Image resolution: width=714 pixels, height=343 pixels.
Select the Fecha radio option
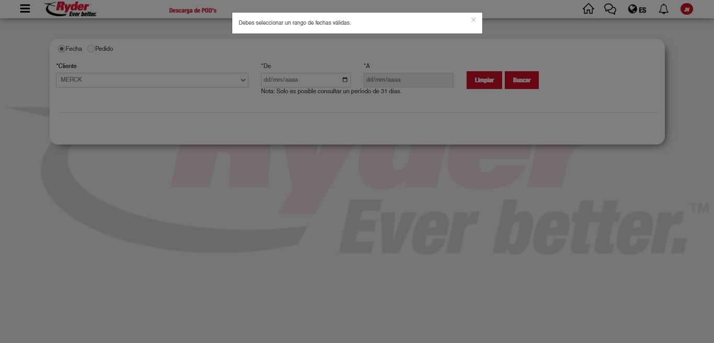[x=62, y=49]
